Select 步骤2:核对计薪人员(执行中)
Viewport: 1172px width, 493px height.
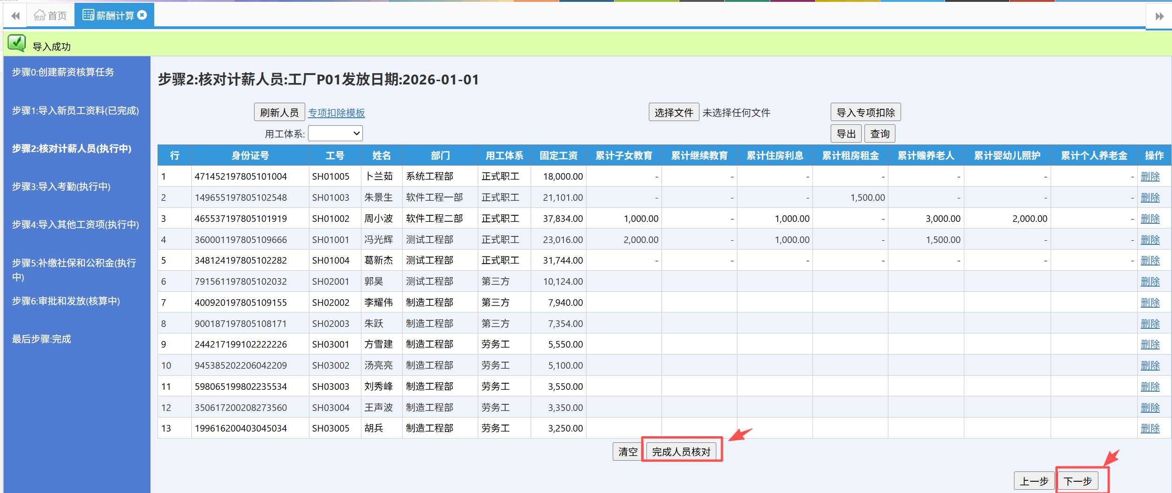(72, 148)
